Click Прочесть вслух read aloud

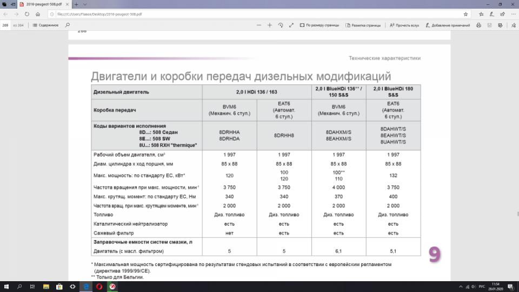click(x=404, y=25)
